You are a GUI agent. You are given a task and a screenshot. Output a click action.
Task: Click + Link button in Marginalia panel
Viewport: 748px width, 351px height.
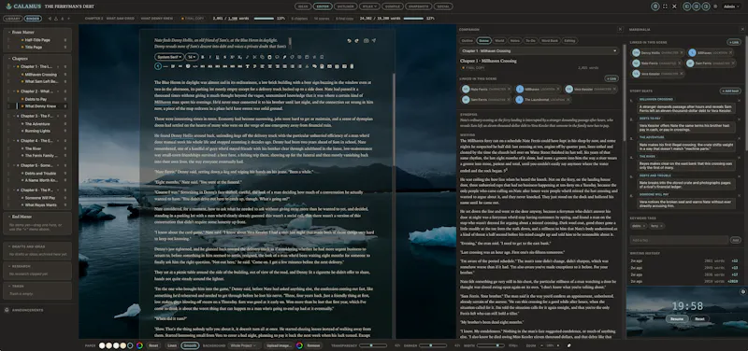(733, 42)
